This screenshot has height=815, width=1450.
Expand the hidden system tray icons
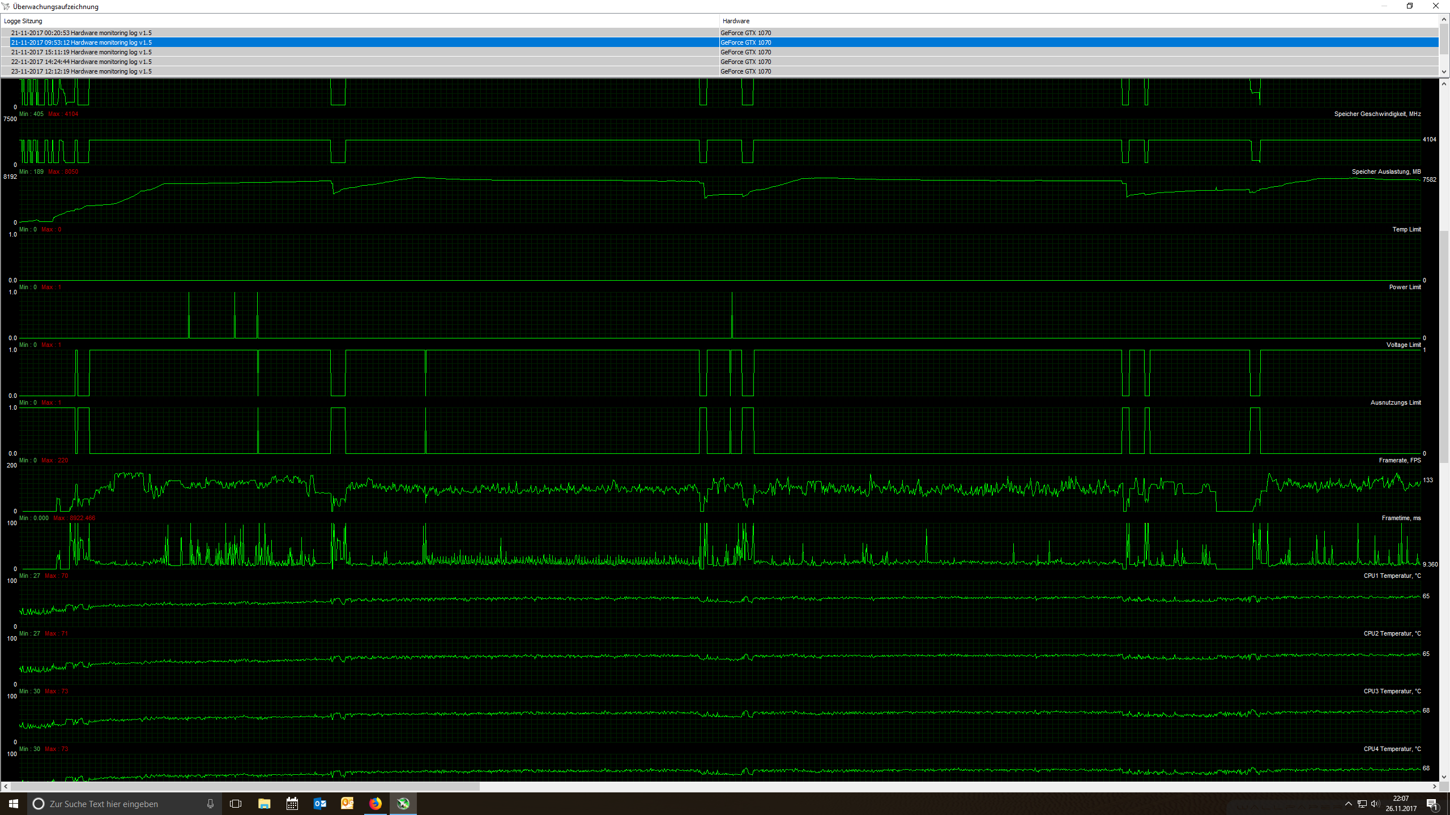[x=1348, y=804]
